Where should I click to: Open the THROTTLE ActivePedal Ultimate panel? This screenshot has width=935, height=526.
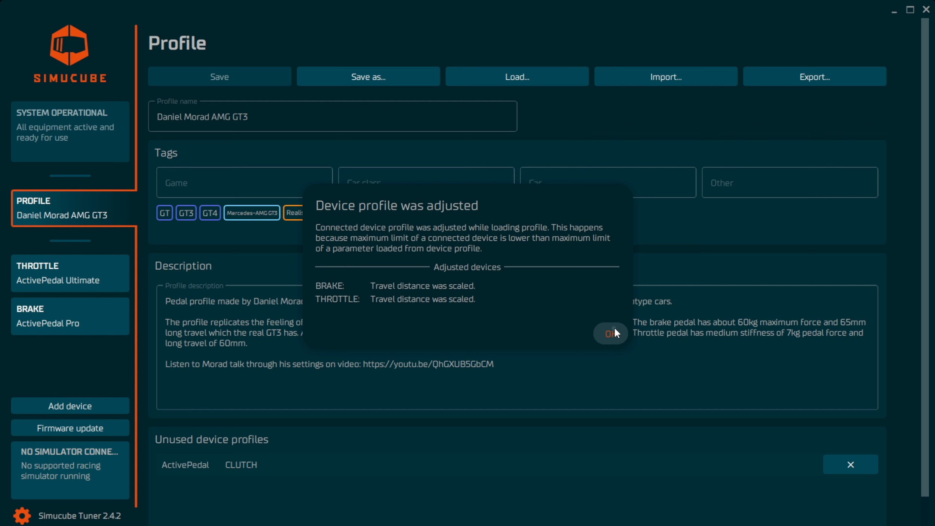coord(70,273)
